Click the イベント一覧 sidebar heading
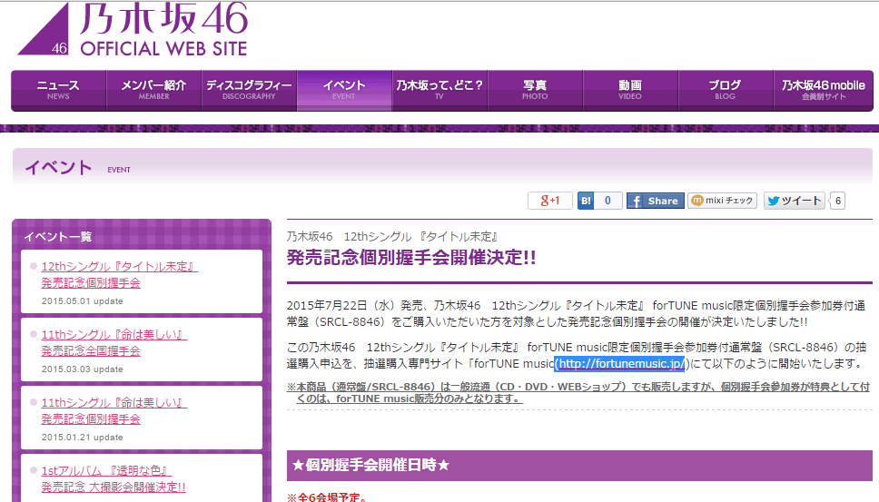 pos(58,236)
